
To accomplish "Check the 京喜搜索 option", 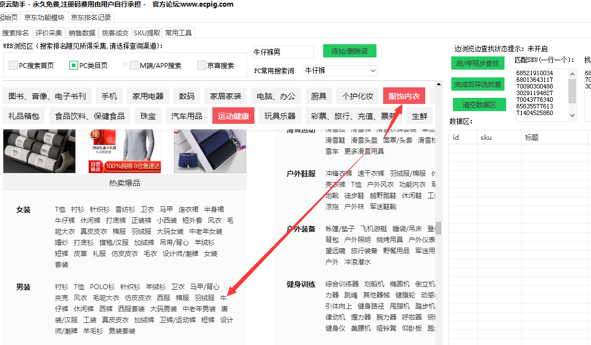I will [202, 65].
